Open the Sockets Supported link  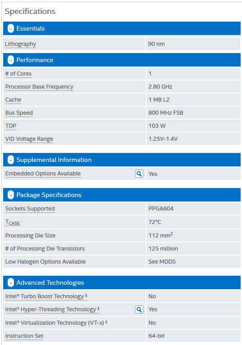click(30, 209)
